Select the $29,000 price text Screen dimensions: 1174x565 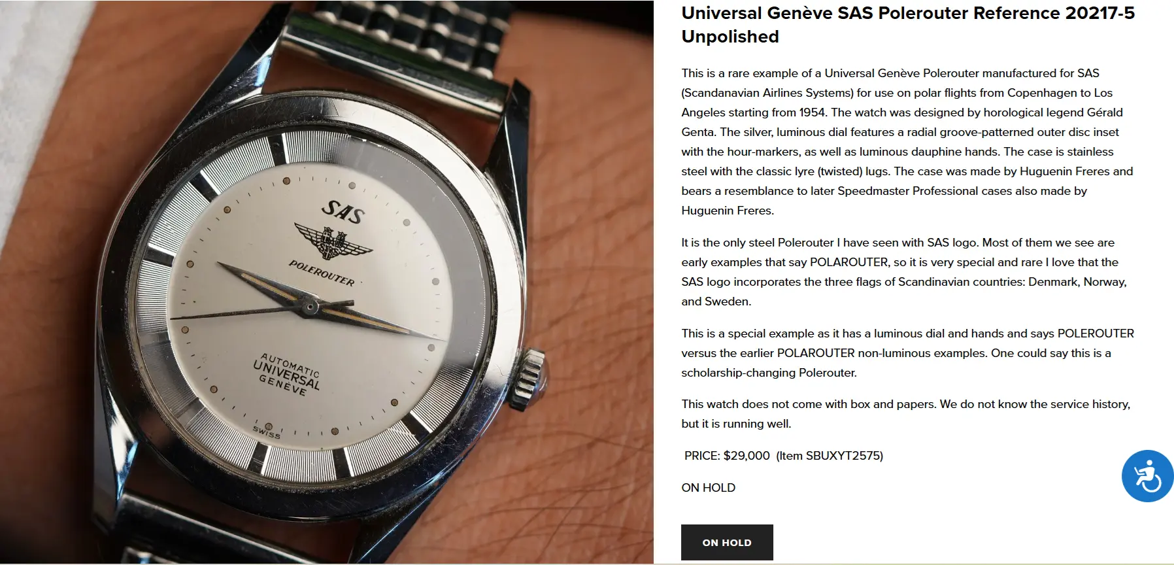[746, 456]
